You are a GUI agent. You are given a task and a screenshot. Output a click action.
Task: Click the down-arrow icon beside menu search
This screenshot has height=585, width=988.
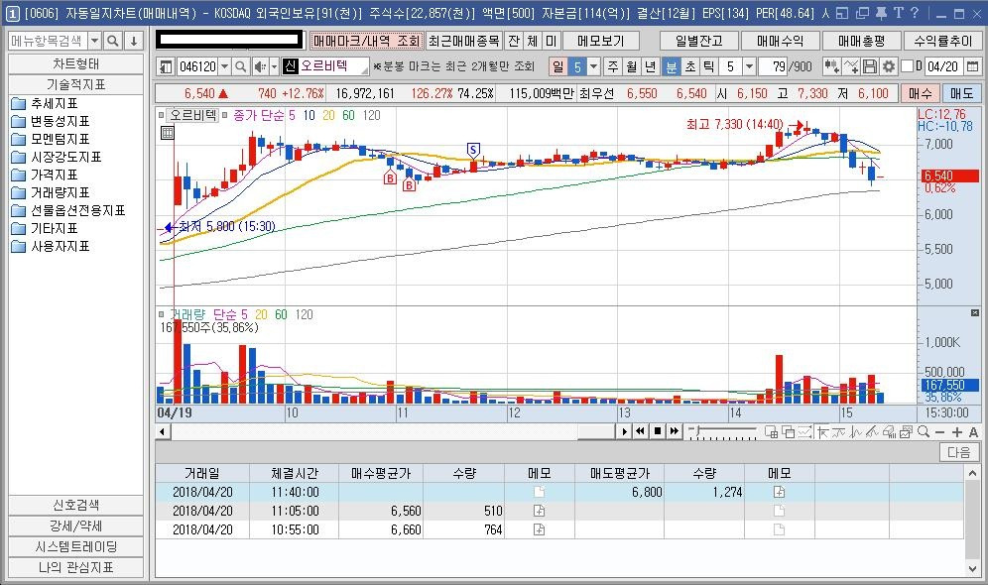click(x=134, y=41)
